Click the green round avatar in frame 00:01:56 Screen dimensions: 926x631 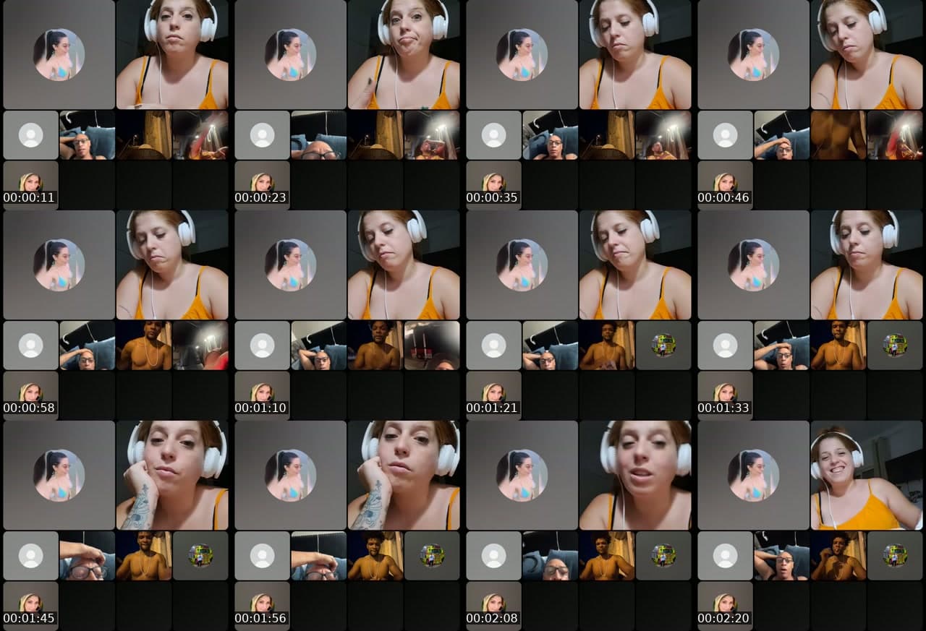click(x=432, y=556)
